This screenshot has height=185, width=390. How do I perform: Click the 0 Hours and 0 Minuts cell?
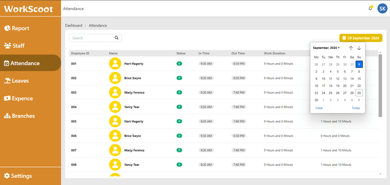coord(335,136)
